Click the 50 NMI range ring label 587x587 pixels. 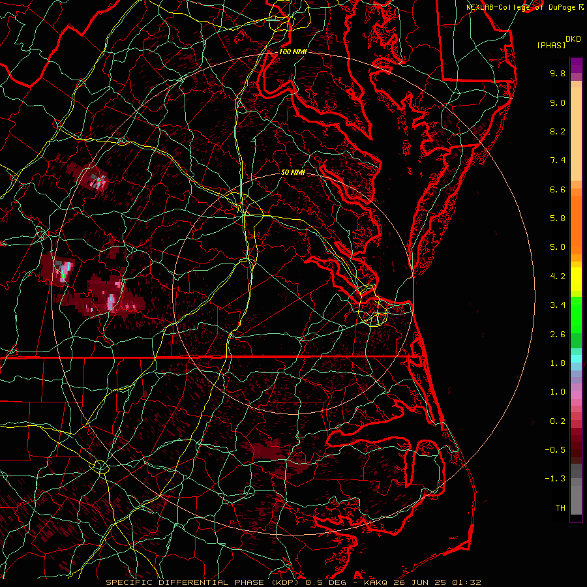(x=293, y=172)
